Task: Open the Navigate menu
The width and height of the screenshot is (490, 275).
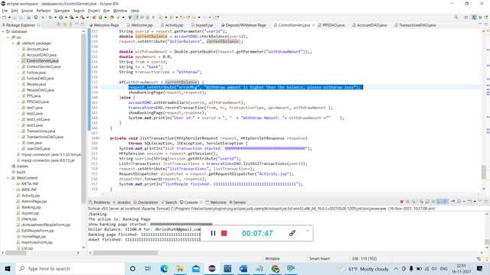Action: point(62,11)
